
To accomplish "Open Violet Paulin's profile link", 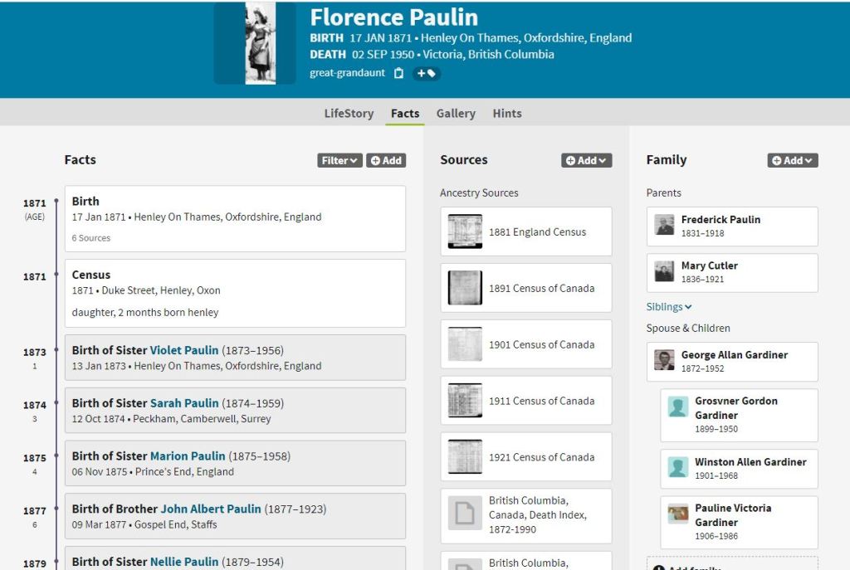I will click(x=184, y=350).
